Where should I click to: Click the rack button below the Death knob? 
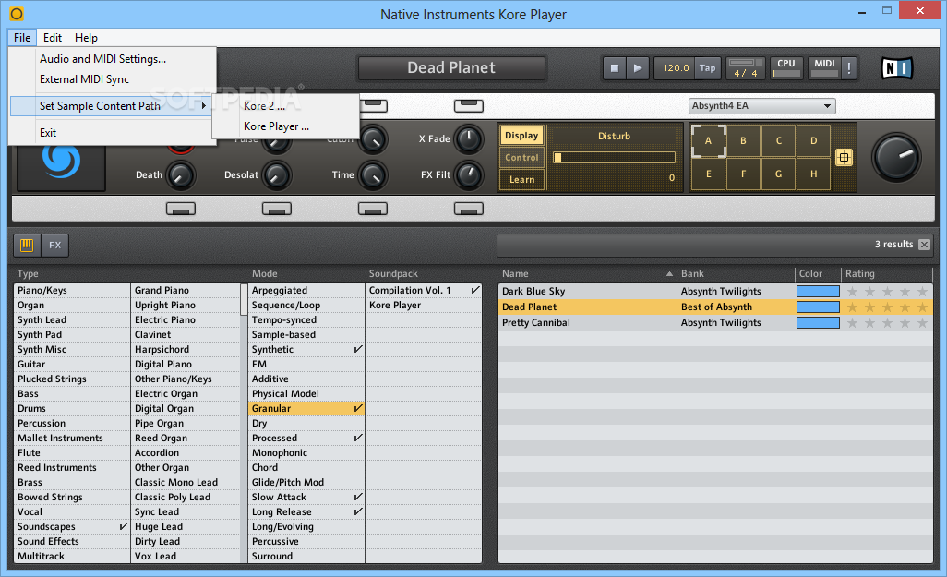181,209
